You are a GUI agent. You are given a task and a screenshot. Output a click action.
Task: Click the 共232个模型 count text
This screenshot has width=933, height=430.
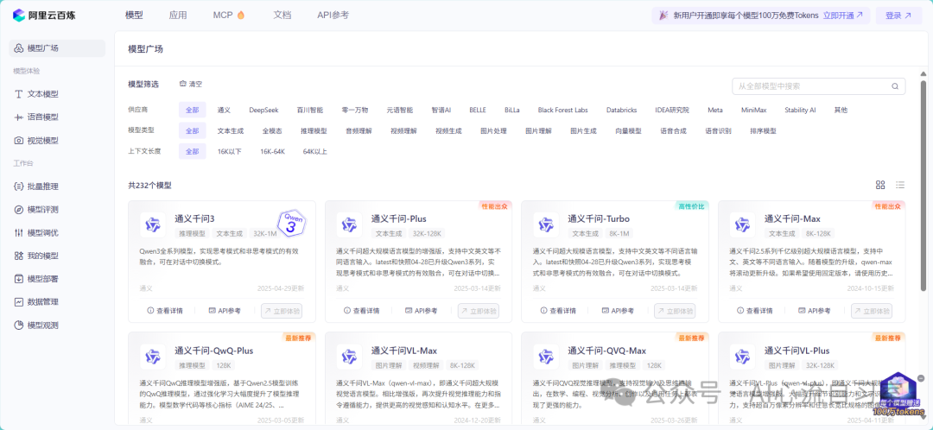(150, 185)
